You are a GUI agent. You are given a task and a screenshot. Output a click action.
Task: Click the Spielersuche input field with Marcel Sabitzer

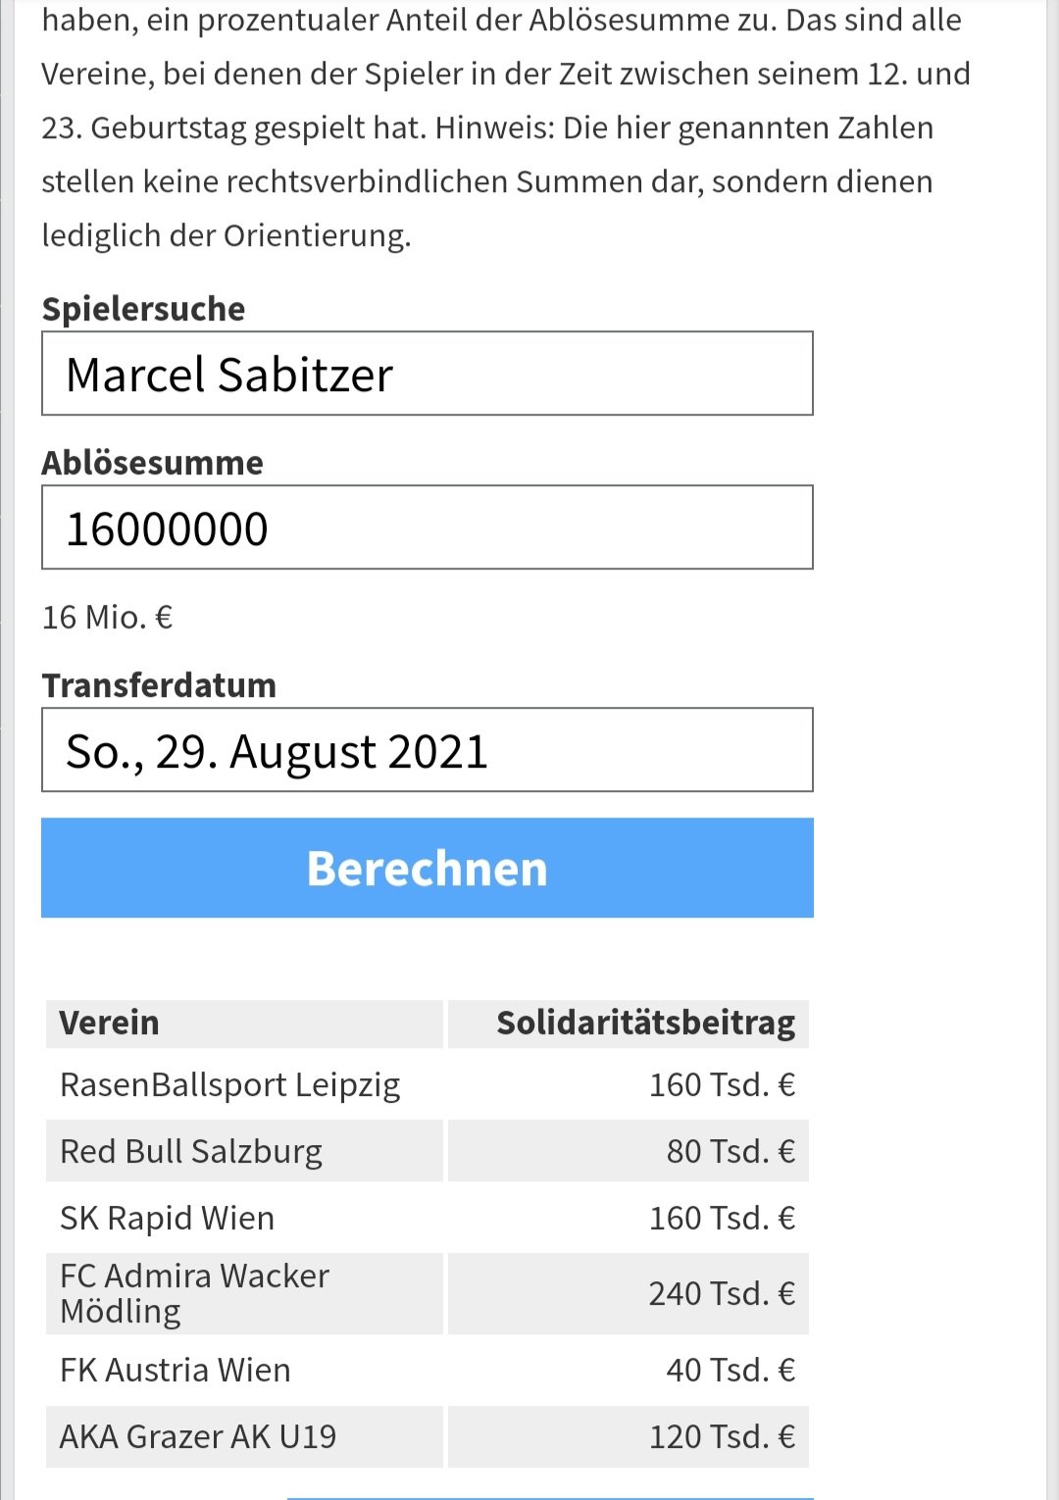point(428,374)
